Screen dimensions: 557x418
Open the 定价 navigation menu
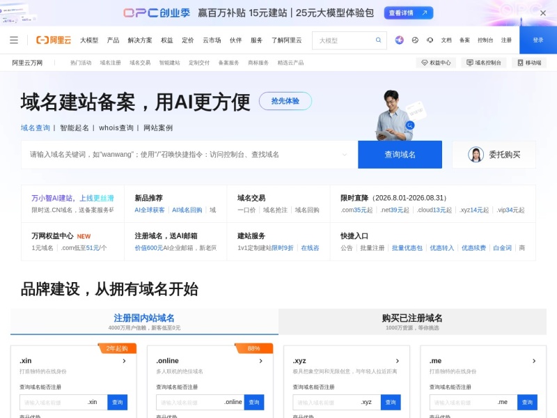coord(187,40)
